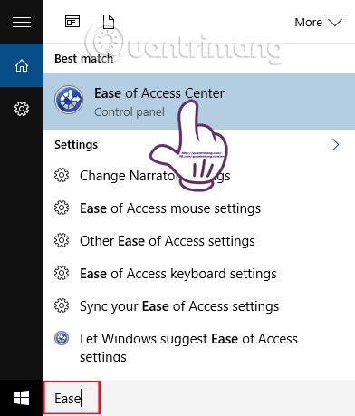Filter results by Documents icon
The height and width of the screenshot is (416, 355).
tap(109, 22)
